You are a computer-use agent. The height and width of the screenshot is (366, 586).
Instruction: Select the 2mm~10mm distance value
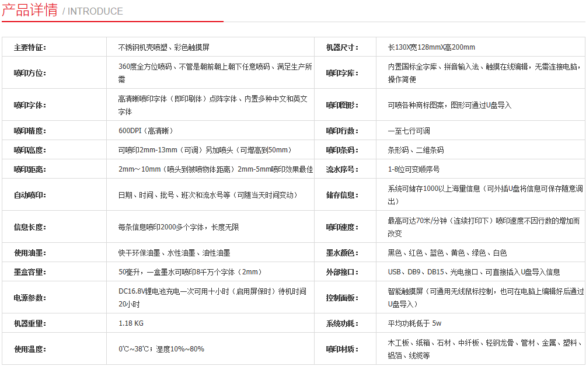[x=215, y=169]
